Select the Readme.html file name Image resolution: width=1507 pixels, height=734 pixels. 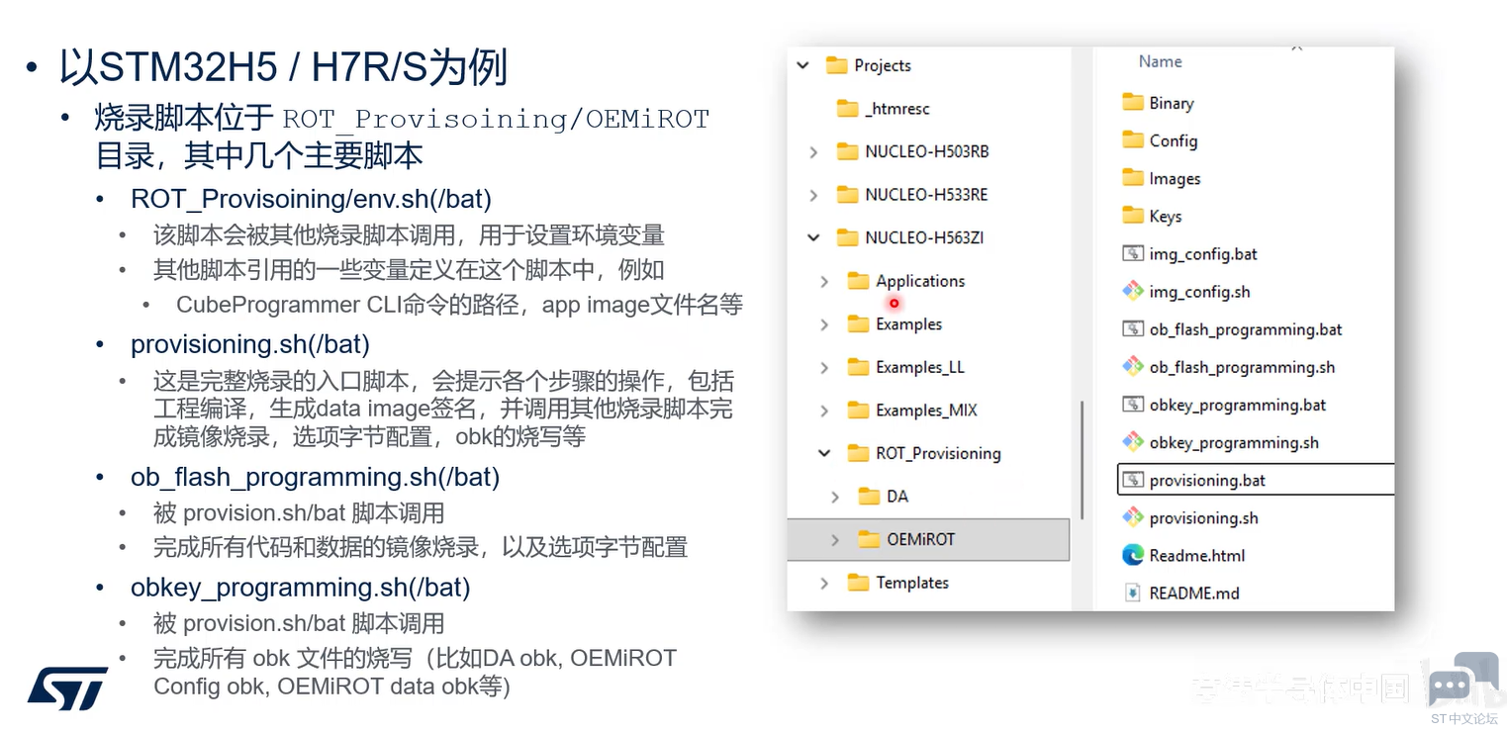point(1197,555)
